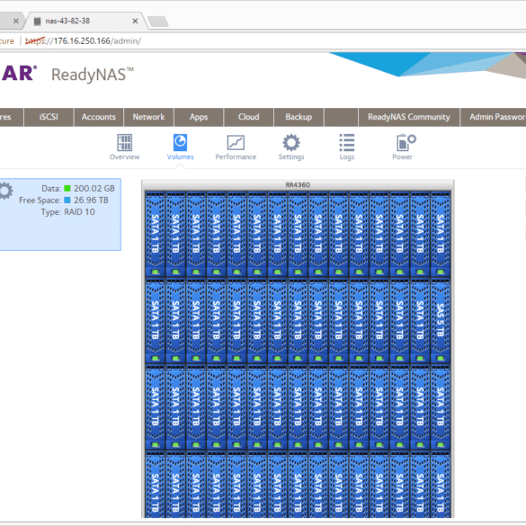Open the Settings gear icon
The image size is (526, 526).
291,143
